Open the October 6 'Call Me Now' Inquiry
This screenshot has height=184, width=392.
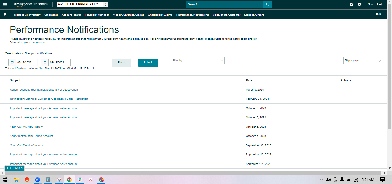[x=26, y=127]
